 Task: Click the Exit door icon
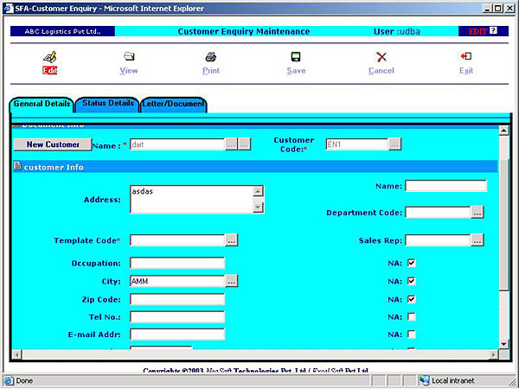tap(466, 56)
